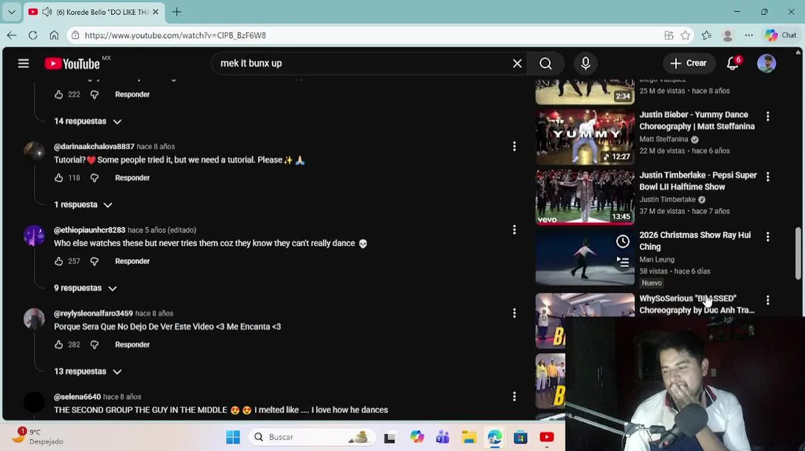Open YouTube notifications bell
Viewport: 805px width, 451px height.
pos(732,63)
